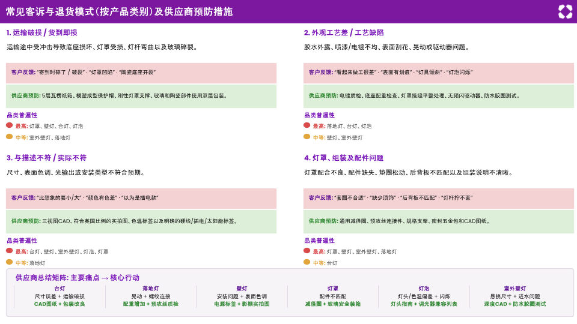Viewport: 577px width, 324px height.
Task: Click pain point 配件不匹配
Action: [x=332, y=296]
